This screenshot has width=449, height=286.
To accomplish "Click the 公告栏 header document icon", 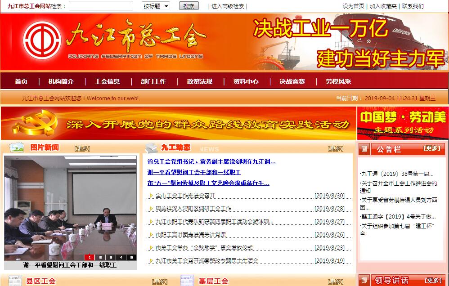I will (x=364, y=149).
